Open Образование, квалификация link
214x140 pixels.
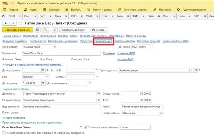tap(39, 36)
